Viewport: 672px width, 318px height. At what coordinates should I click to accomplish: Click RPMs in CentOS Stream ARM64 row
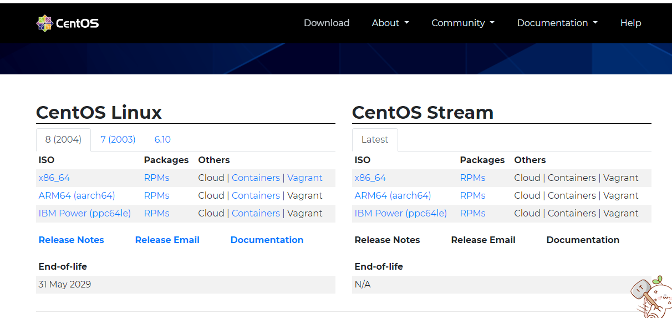click(x=472, y=195)
